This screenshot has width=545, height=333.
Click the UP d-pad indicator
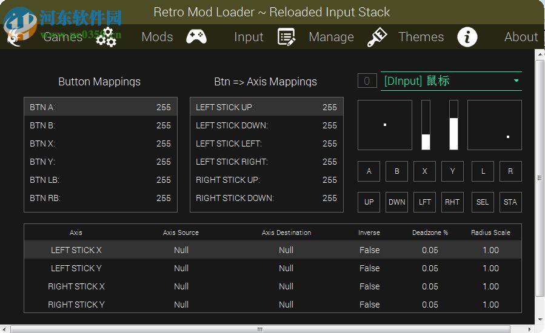pyautogui.click(x=369, y=202)
